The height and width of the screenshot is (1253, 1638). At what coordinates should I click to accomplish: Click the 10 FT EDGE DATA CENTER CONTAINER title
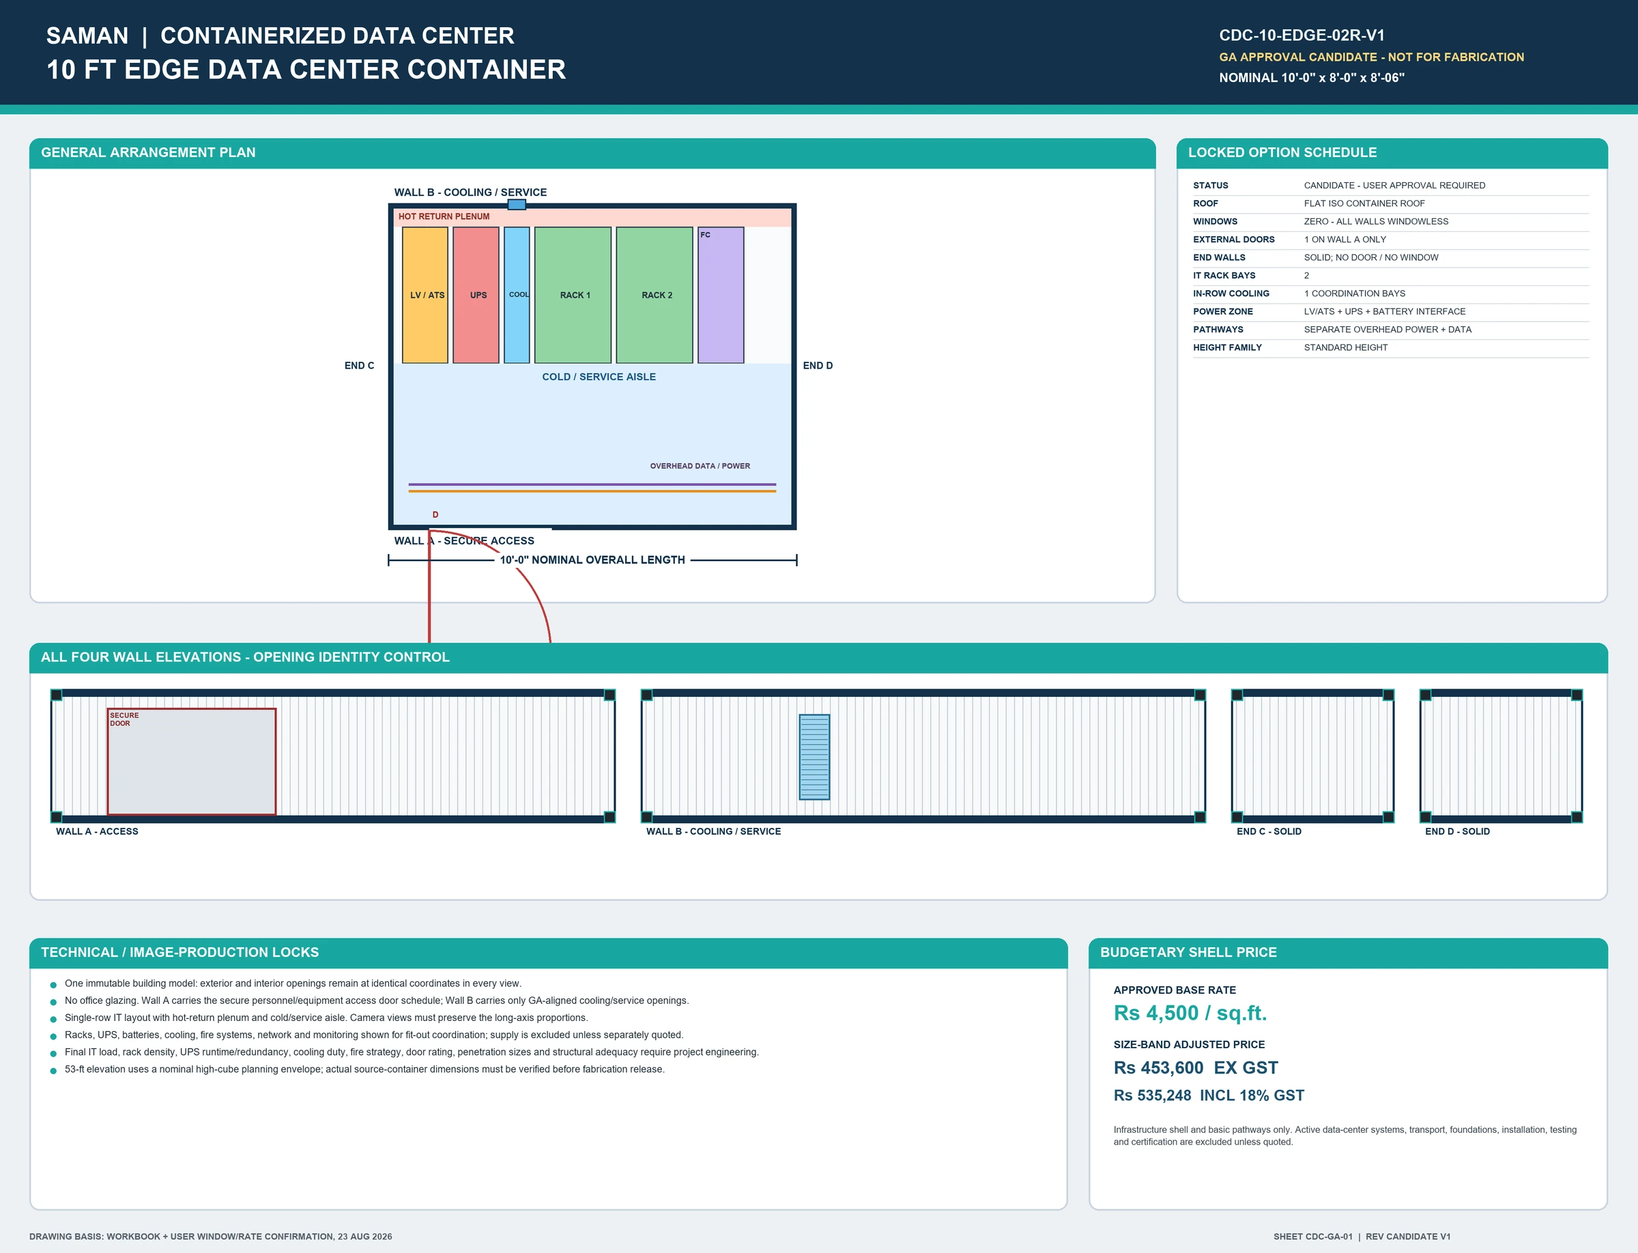[306, 70]
